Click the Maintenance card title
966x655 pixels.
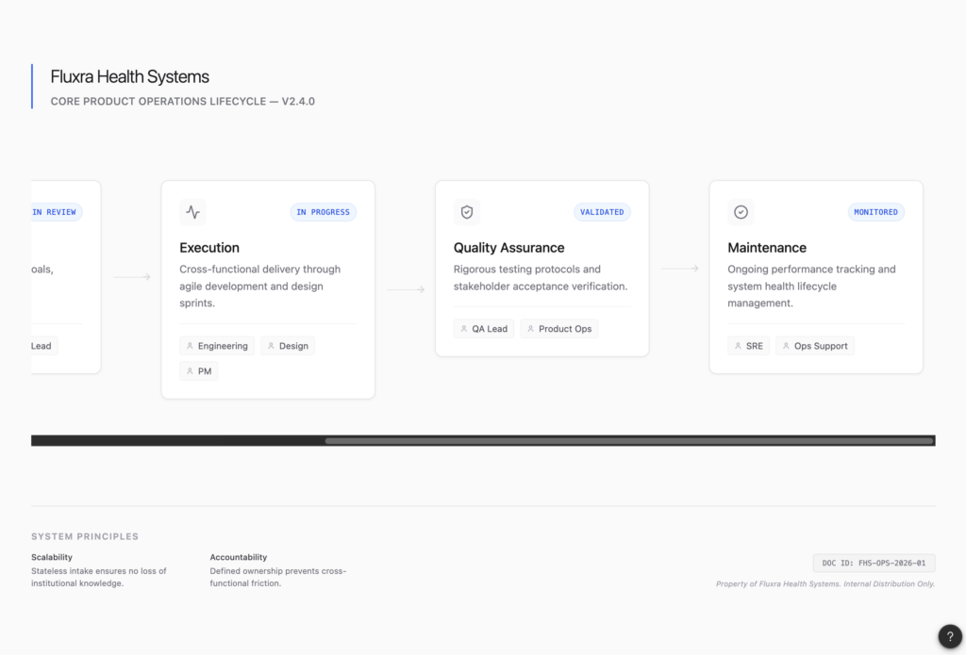coord(767,248)
